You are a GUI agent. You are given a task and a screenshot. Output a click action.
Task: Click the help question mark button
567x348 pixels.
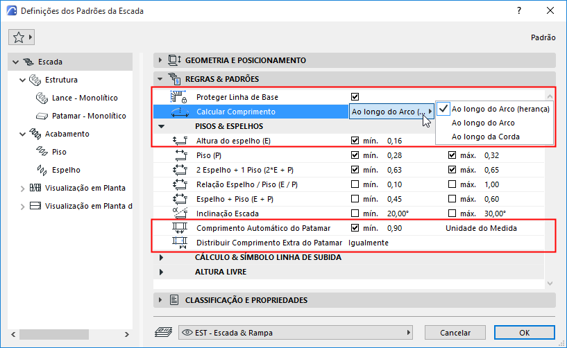519,11
